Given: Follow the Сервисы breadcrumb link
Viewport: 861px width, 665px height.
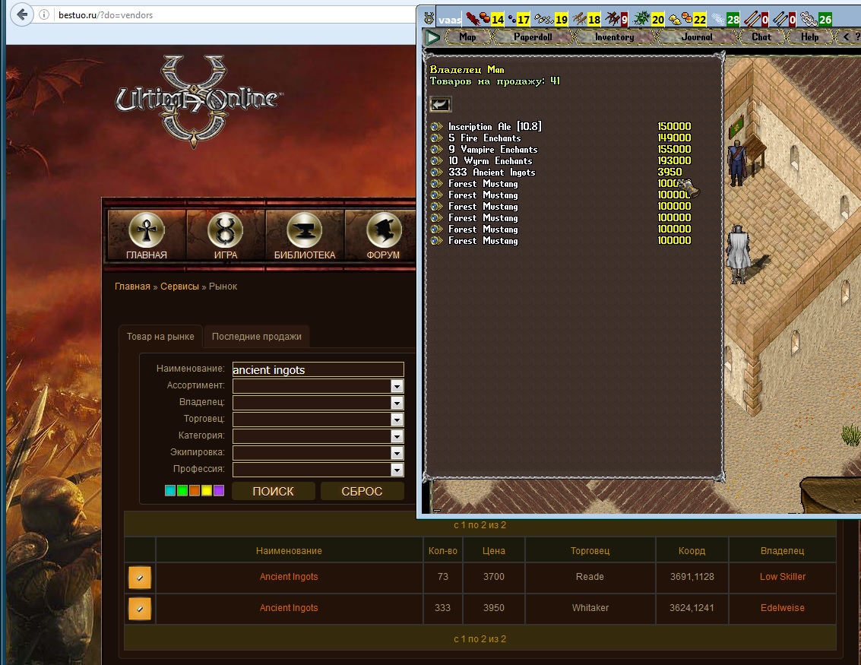Looking at the screenshot, I should coord(179,287).
